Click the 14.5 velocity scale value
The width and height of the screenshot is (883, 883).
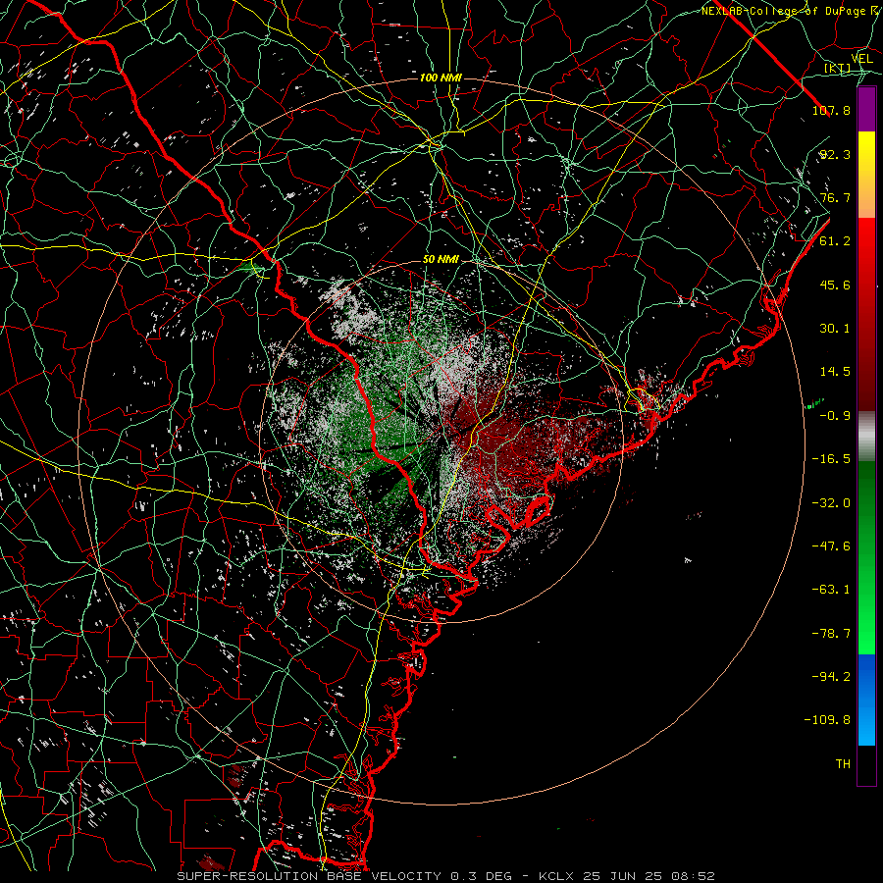835,372
